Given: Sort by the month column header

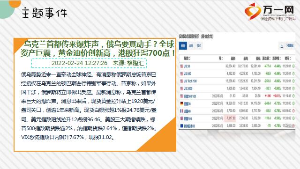Looking at the screenshot, I should tap(221, 59).
